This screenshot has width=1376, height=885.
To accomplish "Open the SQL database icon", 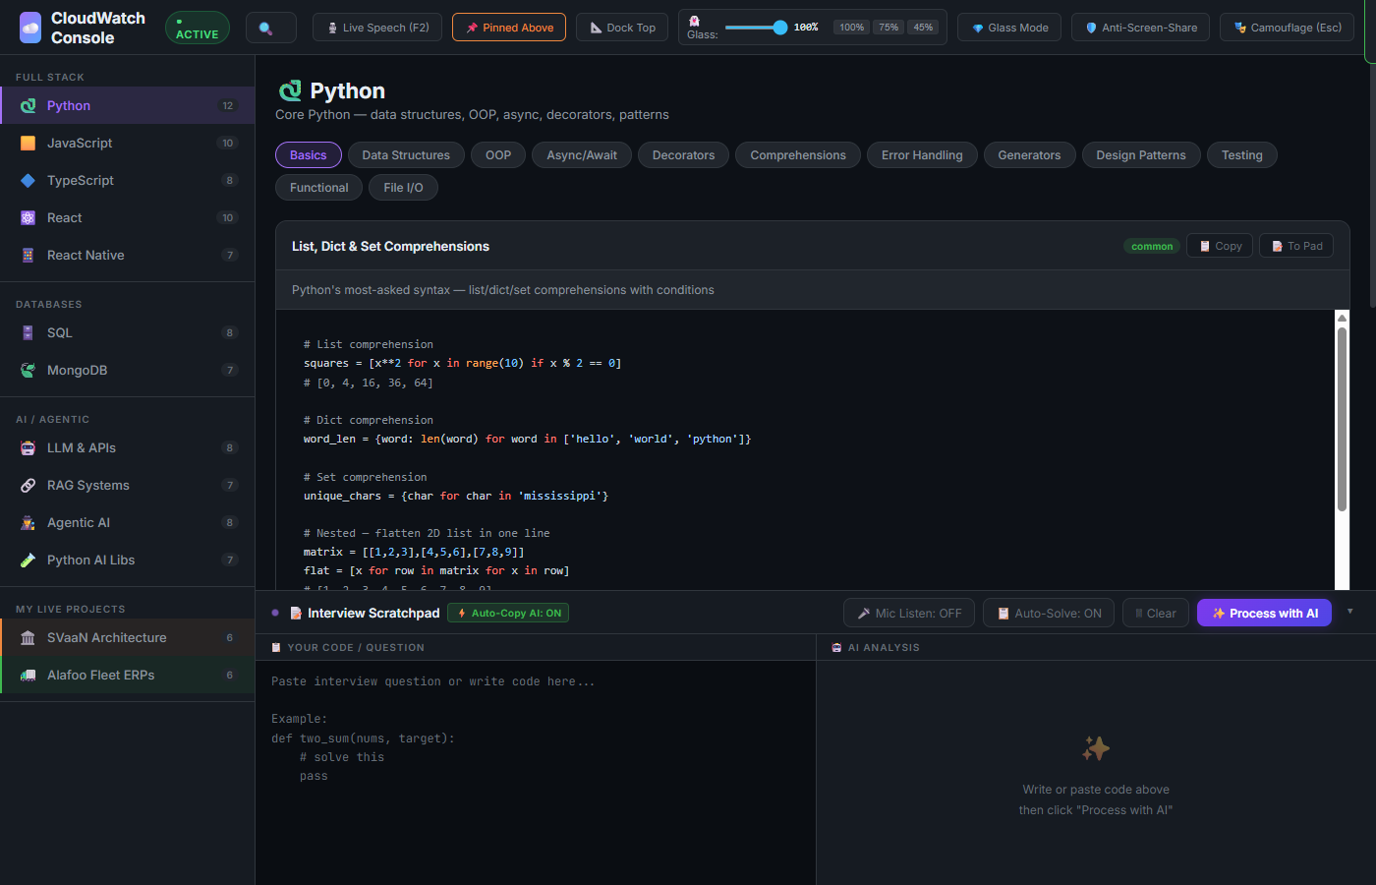I will [x=29, y=333].
